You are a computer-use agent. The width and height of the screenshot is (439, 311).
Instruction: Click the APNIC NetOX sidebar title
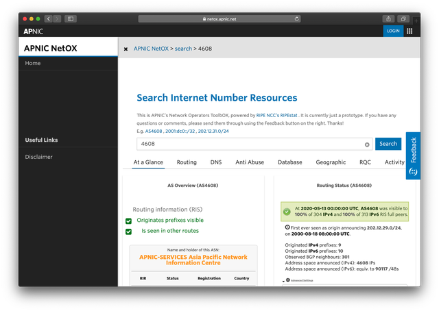[x=50, y=48]
